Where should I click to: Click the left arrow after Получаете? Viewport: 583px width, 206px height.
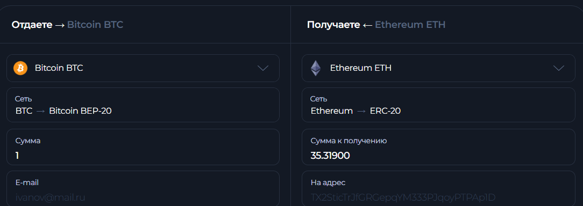[367, 25]
